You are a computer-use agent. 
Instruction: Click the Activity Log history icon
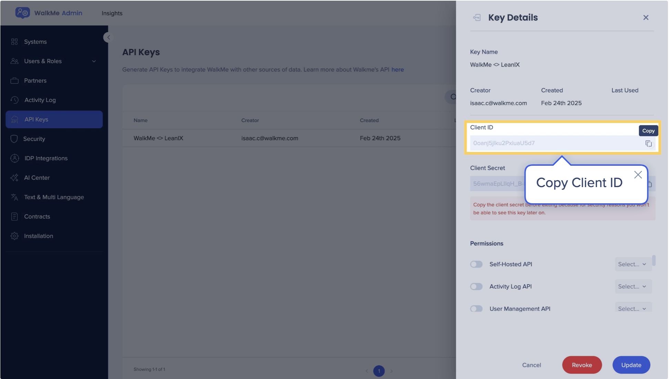(x=14, y=100)
